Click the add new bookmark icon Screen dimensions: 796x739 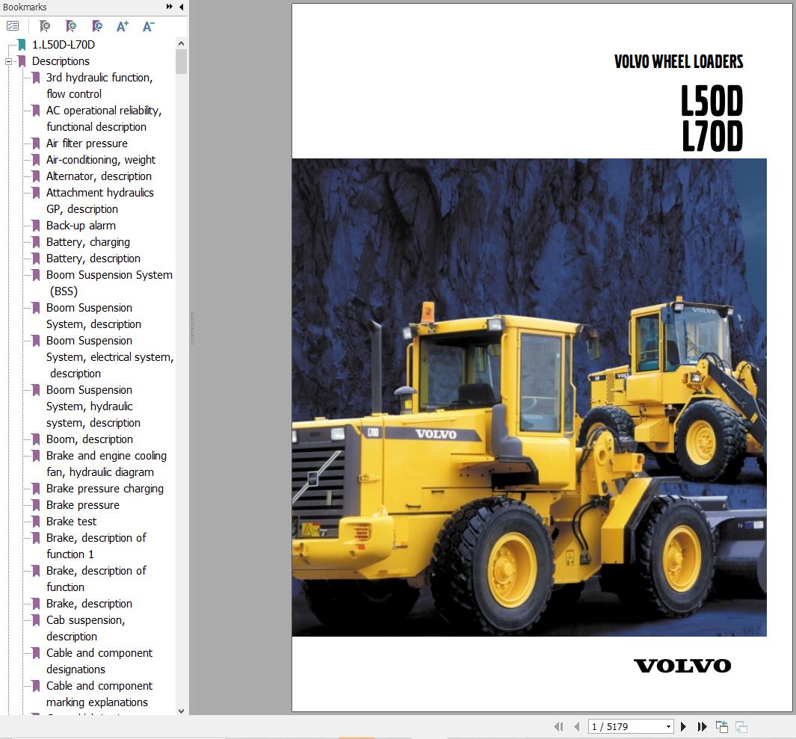coord(71,25)
